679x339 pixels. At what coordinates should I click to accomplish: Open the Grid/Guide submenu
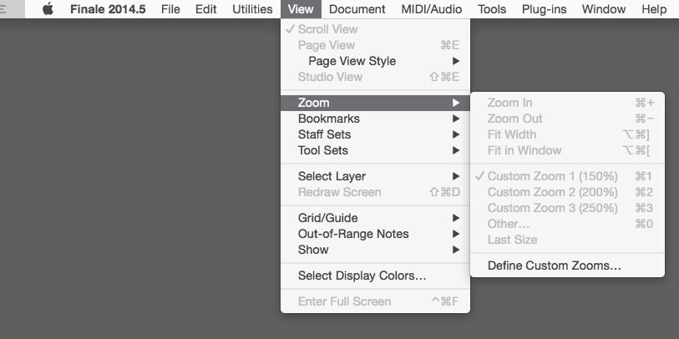point(328,218)
